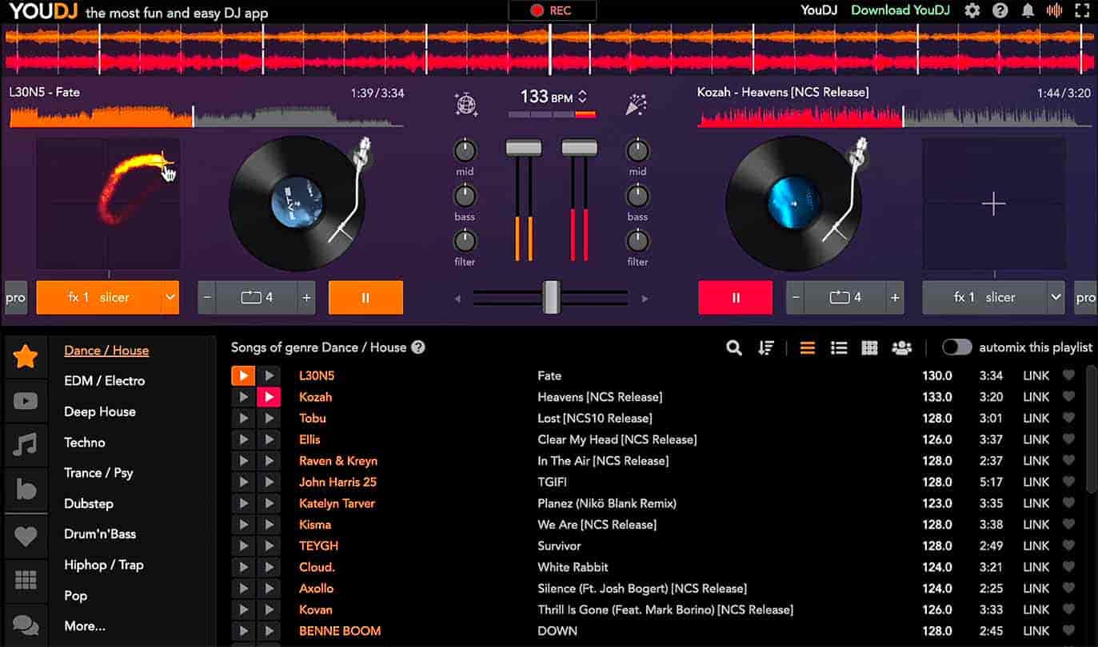This screenshot has width=1098, height=647.
Task: Select the Dubstep genre
Action: coord(89,503)
